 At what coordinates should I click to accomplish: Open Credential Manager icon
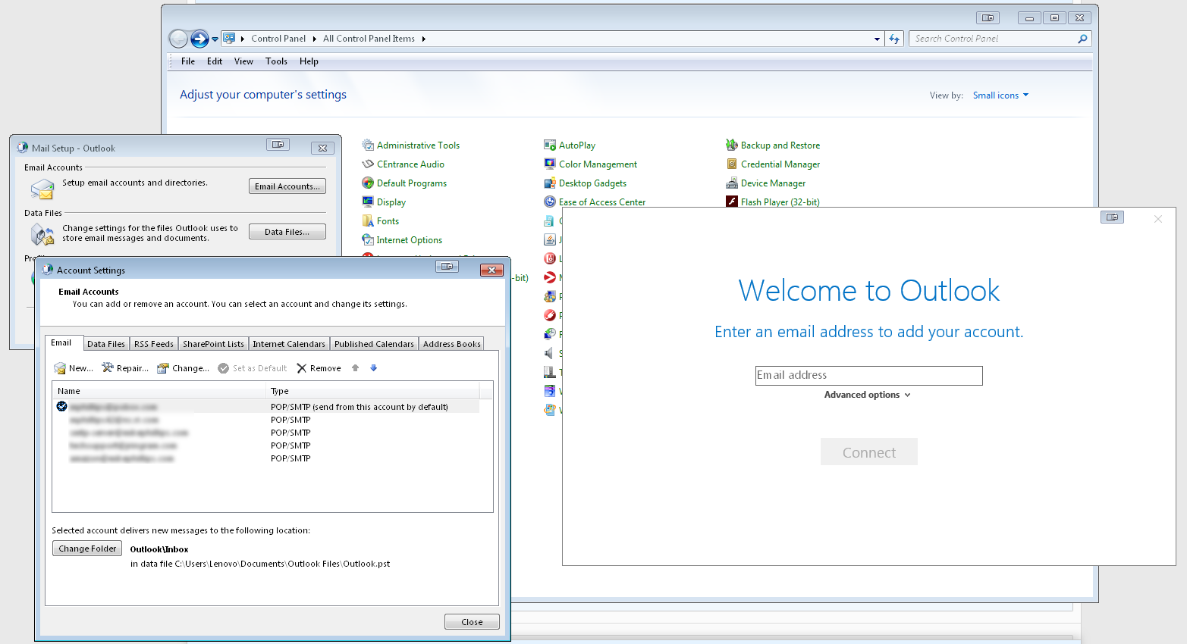coord(732,164)
